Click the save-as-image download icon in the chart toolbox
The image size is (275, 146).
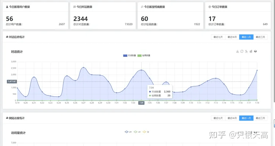tap(237, 51)
